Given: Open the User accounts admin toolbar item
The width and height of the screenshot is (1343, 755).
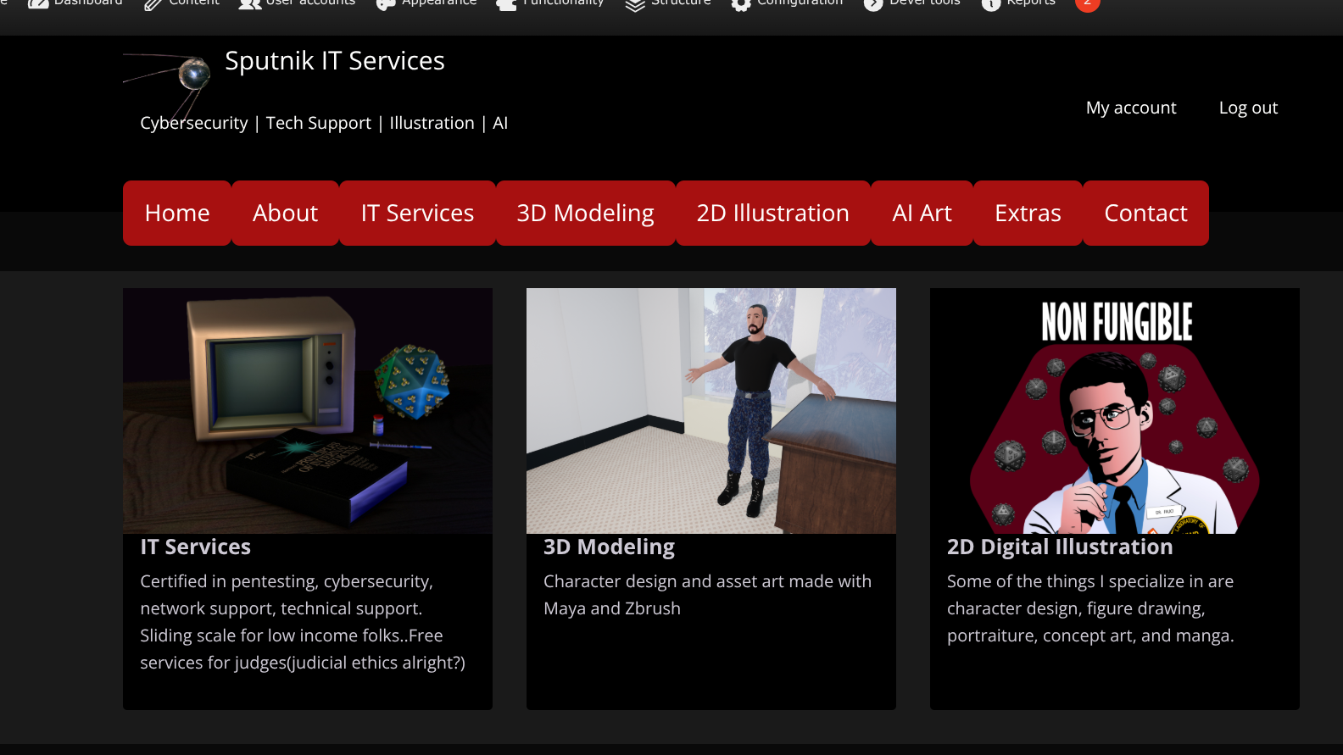Looking at the screenshot, I should tap(297, 3).
